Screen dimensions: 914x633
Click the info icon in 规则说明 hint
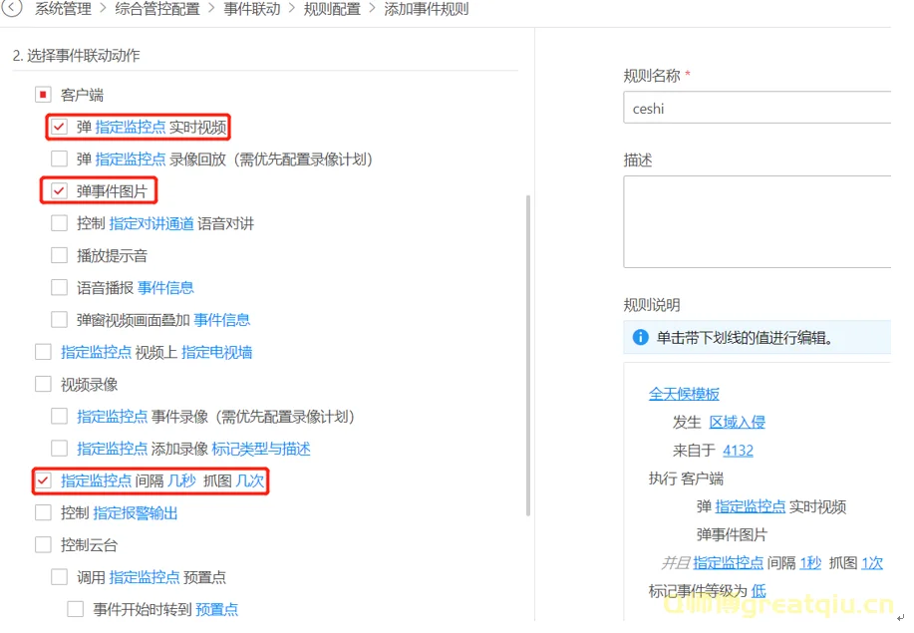641,338
